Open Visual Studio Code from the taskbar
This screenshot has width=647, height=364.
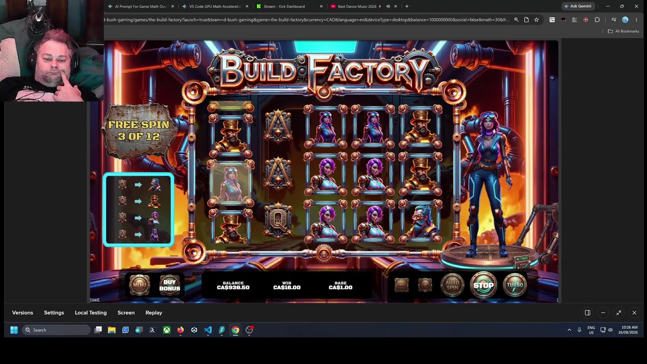click(x=208, y=330)
